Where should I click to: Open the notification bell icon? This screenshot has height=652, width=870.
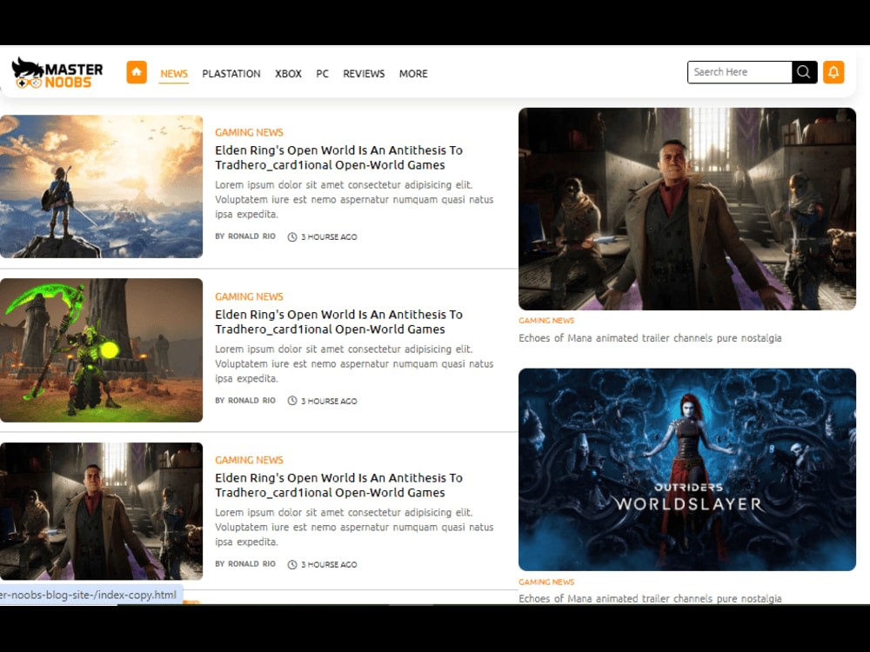pyautogui.click(x=833, y=72)
